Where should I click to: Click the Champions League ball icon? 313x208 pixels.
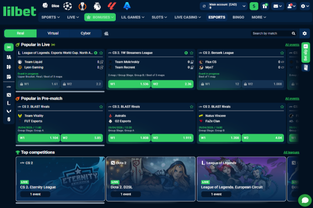coord(67,6)
